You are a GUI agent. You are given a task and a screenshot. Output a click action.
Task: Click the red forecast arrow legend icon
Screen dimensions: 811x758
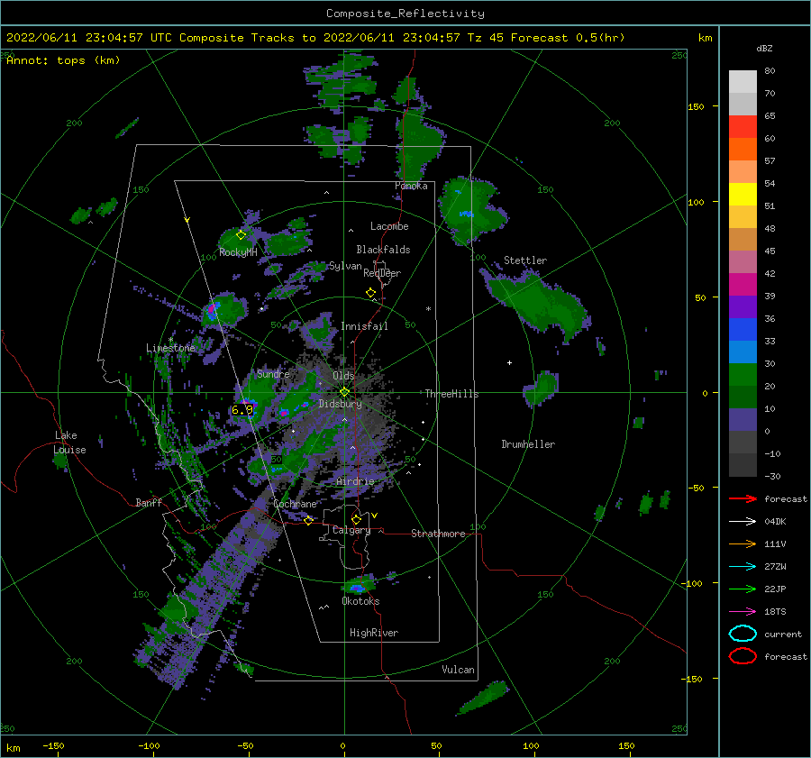(x=743, y=498)
